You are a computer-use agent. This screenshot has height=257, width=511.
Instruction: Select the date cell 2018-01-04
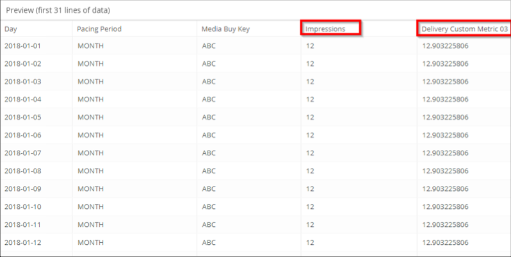click(23, 99)
